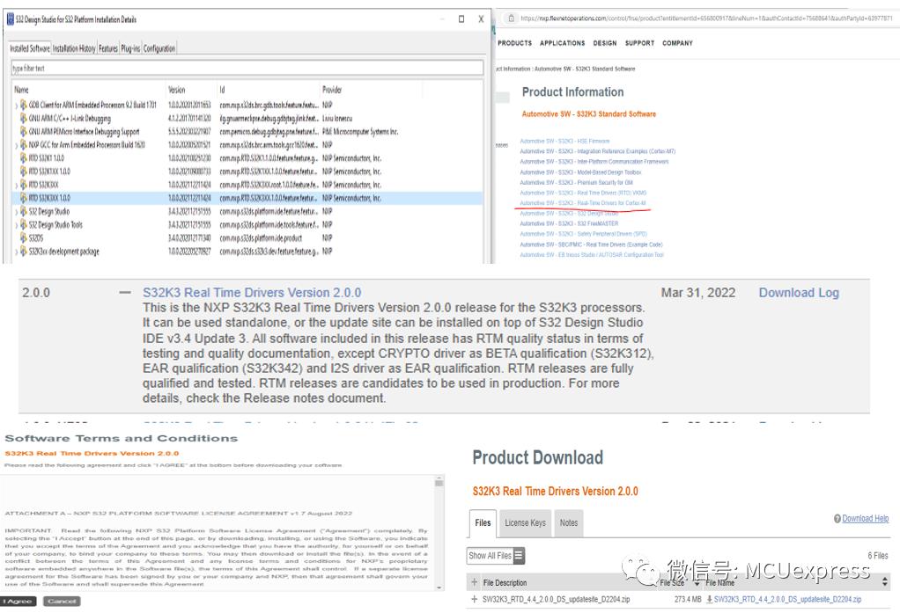This screenshot has width=900, height=613.
Task: Open the Installation History tab
Action: (x=74, y=48)
